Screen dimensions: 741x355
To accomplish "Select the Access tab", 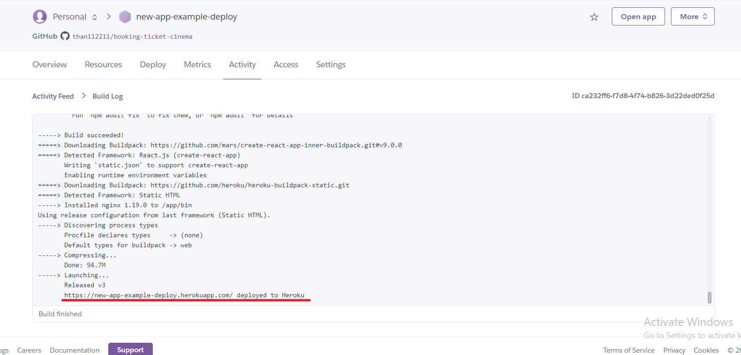I will (x=286, y=65).
